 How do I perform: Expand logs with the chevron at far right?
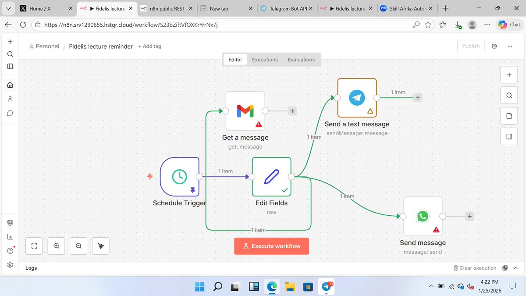[x=517, y=268]
